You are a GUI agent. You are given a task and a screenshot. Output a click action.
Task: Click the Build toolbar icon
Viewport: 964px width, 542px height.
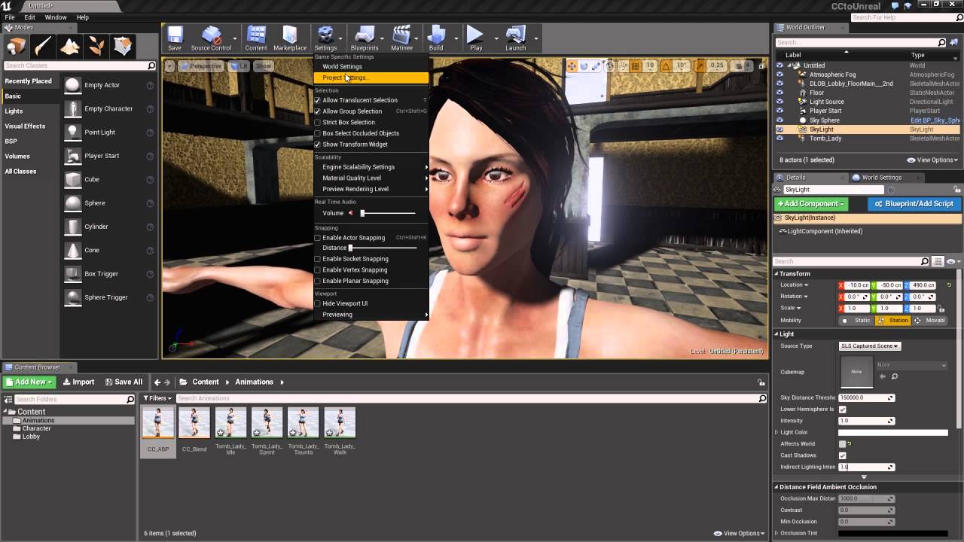[x=436, y=38]
